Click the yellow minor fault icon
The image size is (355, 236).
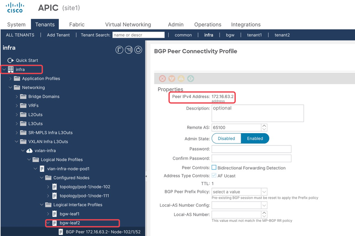181,78
